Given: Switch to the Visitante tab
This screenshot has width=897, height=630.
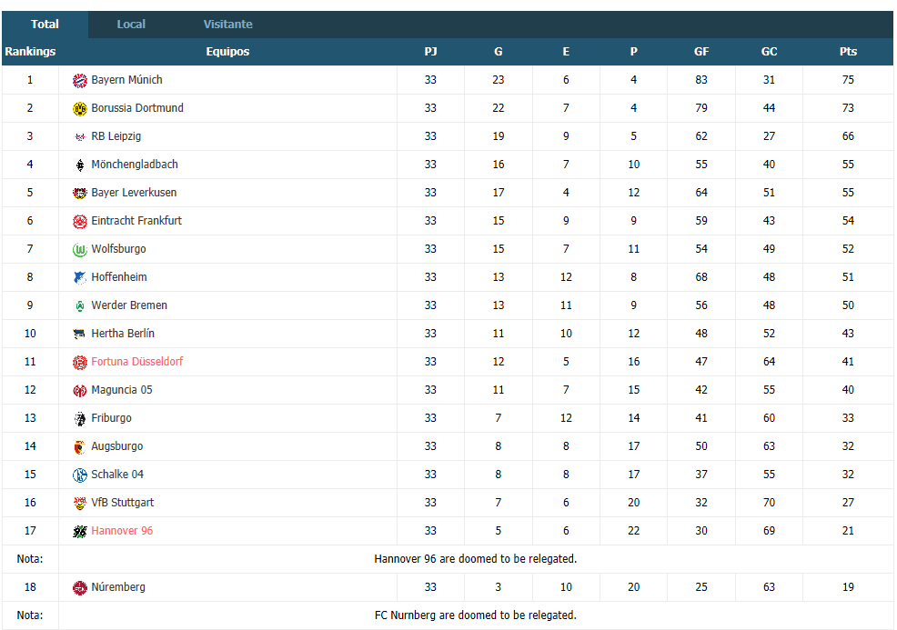Looking at the screenshot, I should pyautogui.click(x=227, y=24).
